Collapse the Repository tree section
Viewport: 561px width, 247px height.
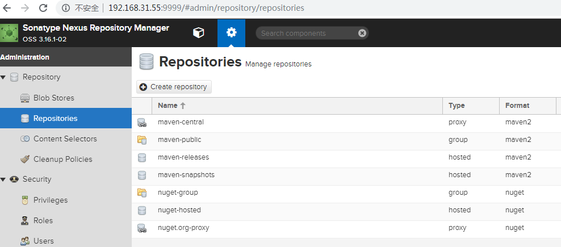(3, 77)
